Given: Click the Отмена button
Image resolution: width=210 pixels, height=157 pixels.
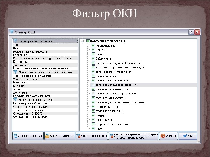Looking at the screenshot, I should pyautogui.click(x=168, y=136).
